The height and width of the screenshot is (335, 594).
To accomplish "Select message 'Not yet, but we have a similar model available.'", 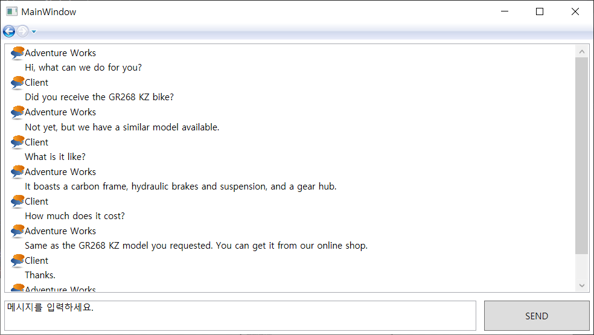I will click(x=122, y=127).
